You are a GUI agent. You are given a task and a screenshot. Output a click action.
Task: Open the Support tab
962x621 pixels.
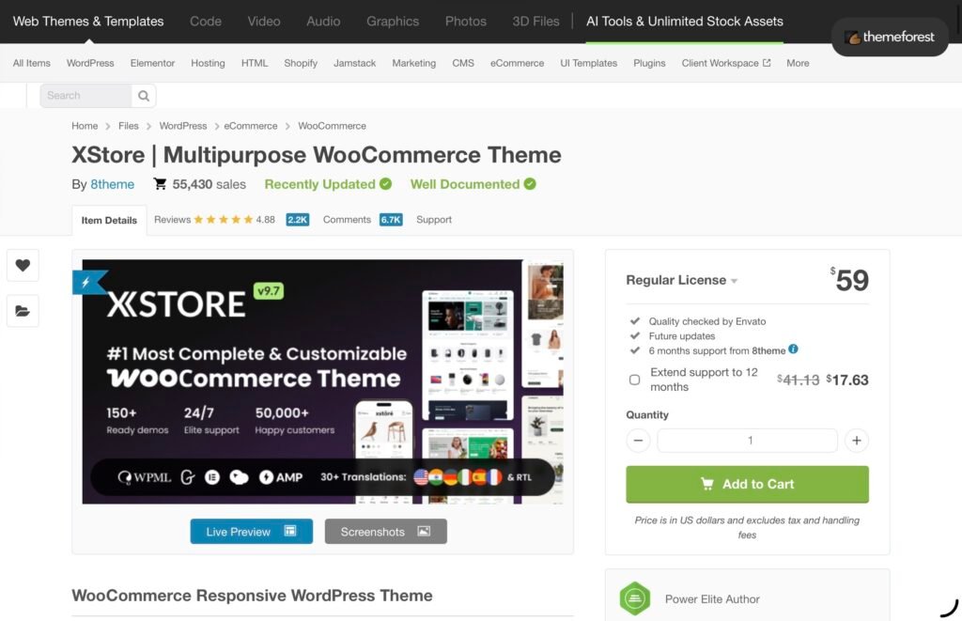(x=434, y=220)
